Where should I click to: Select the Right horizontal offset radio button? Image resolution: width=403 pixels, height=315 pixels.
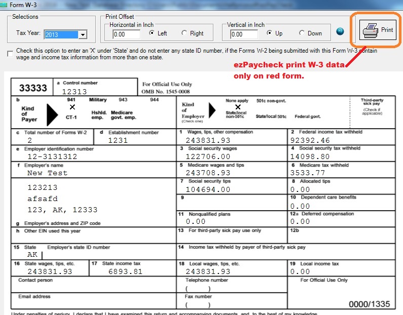tap(185, 33)
